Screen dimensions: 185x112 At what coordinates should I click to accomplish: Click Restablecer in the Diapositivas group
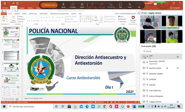click(x=21, y=19)
